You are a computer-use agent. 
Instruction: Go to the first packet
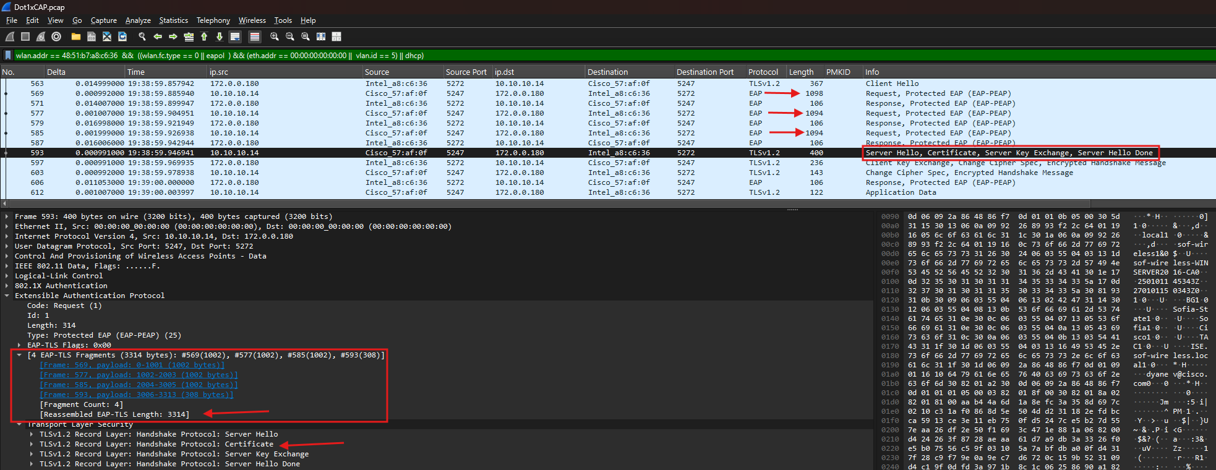point(204,37)
